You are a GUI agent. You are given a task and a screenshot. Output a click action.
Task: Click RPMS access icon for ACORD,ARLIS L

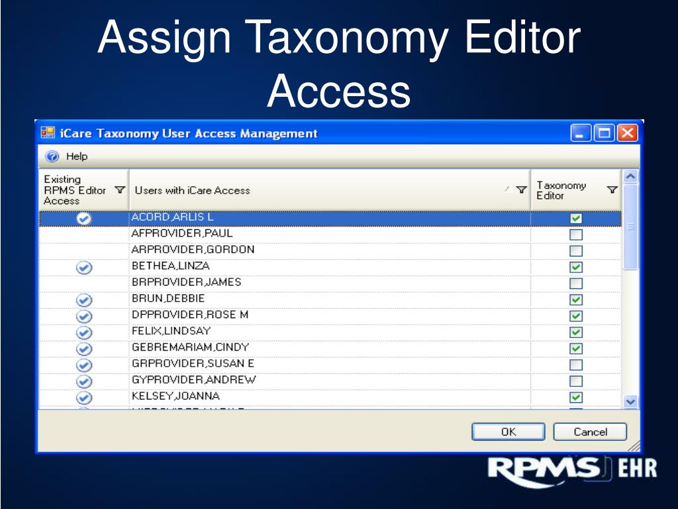84,219
